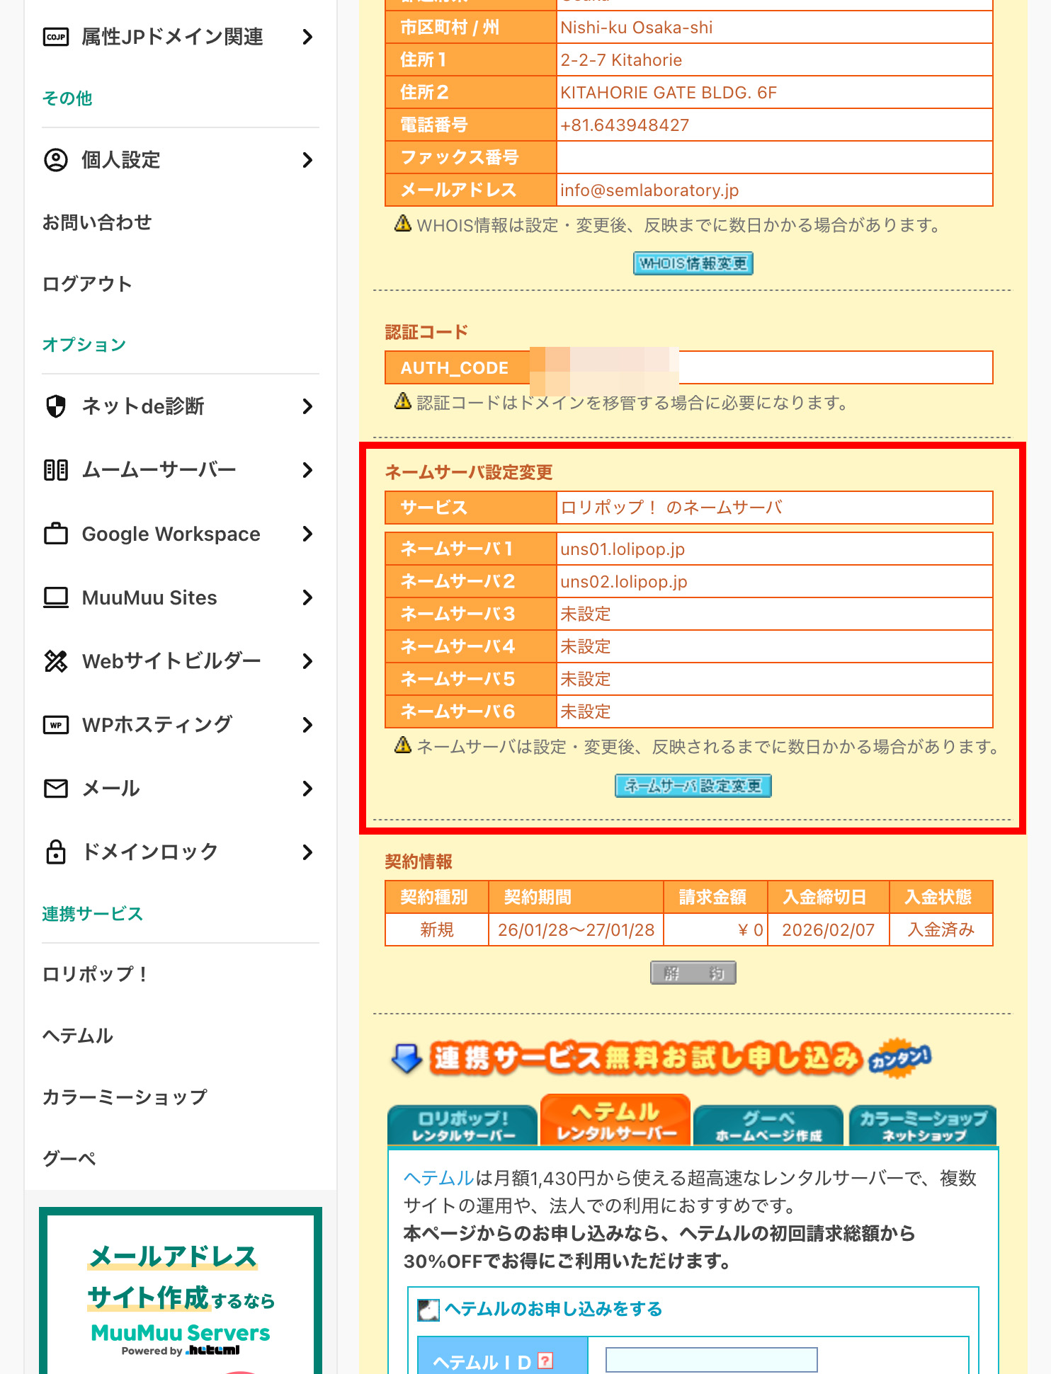Open the ヘテムル link in the description
1051x1374 pixels.
click(x=438, y=1178)
